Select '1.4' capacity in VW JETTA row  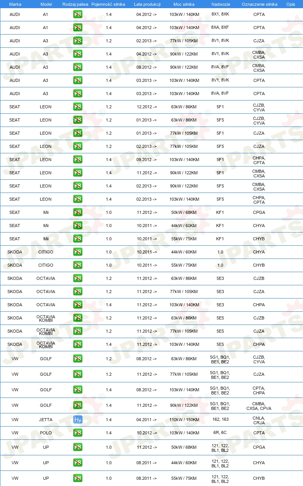pos(108,420)
